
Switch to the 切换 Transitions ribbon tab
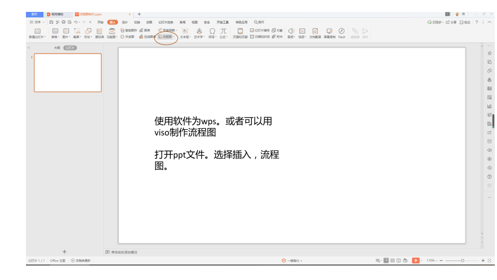tap(137, 22)
